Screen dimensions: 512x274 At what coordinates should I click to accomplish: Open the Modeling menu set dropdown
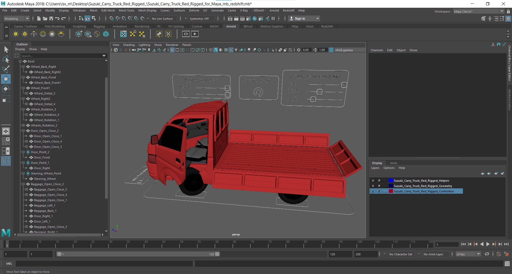(16, 18)
